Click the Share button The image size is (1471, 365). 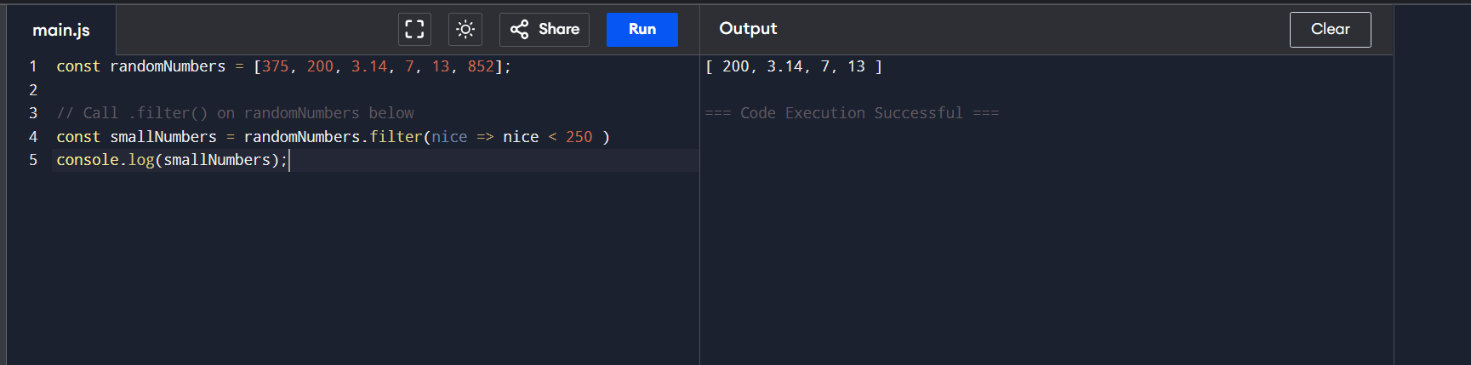click(x=544, y=29)
